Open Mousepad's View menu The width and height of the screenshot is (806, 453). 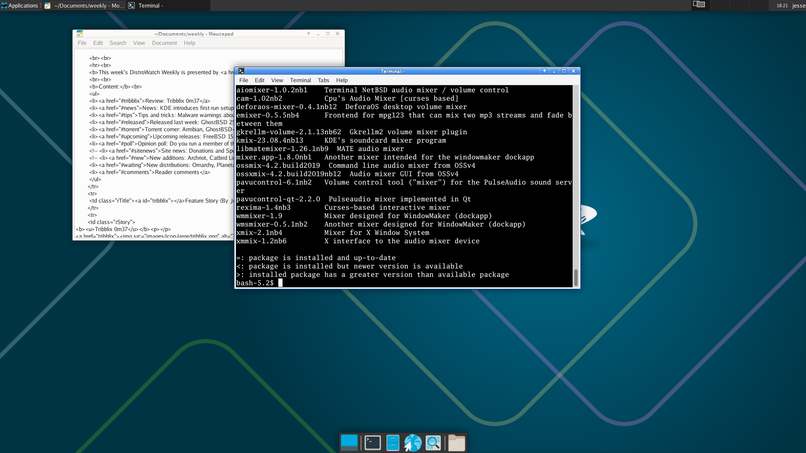[139, 43]
